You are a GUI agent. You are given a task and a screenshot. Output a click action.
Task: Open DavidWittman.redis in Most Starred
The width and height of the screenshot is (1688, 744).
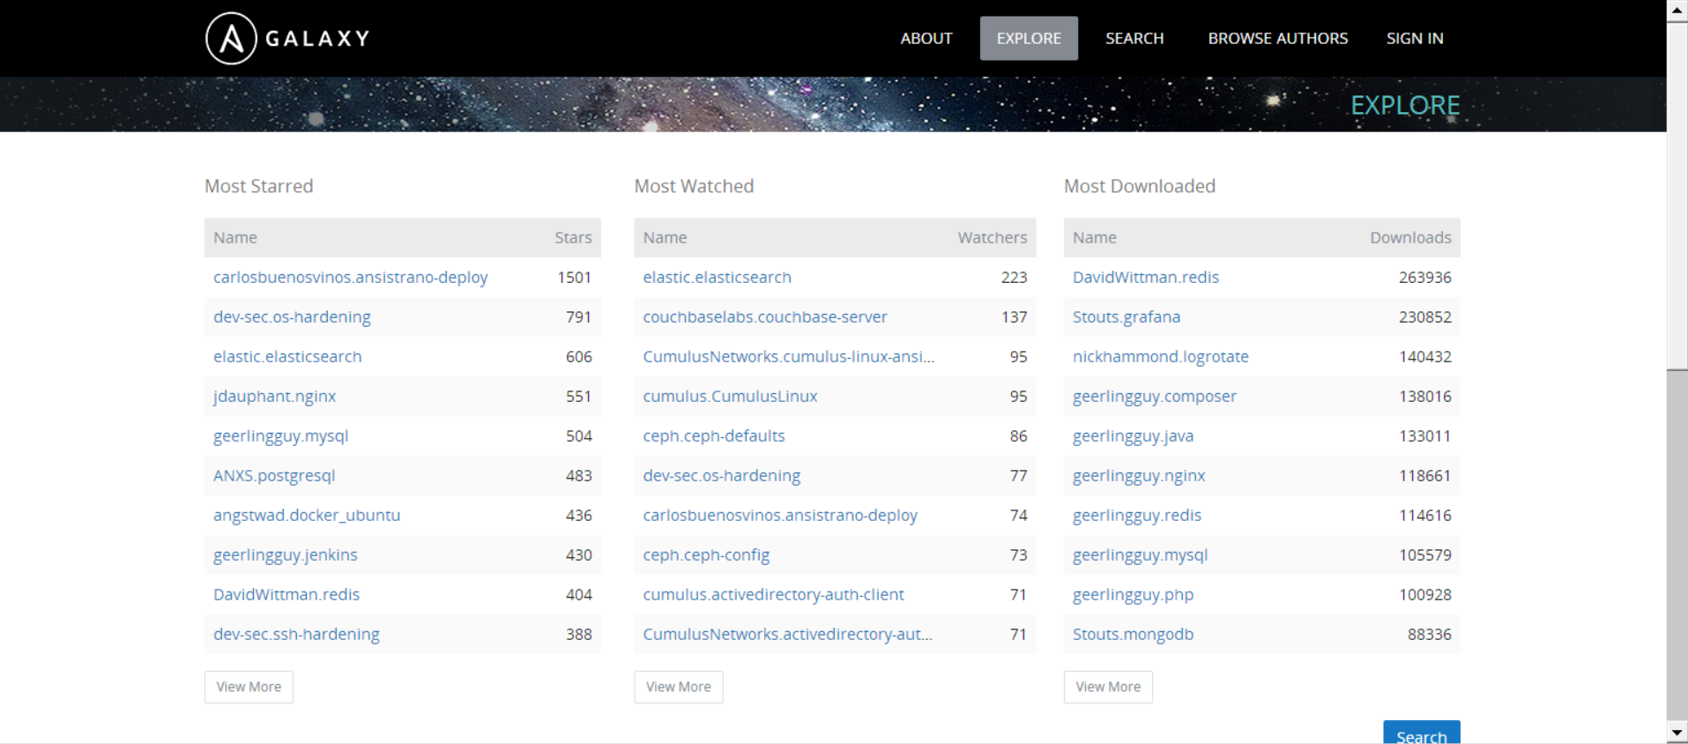[286, 594]
